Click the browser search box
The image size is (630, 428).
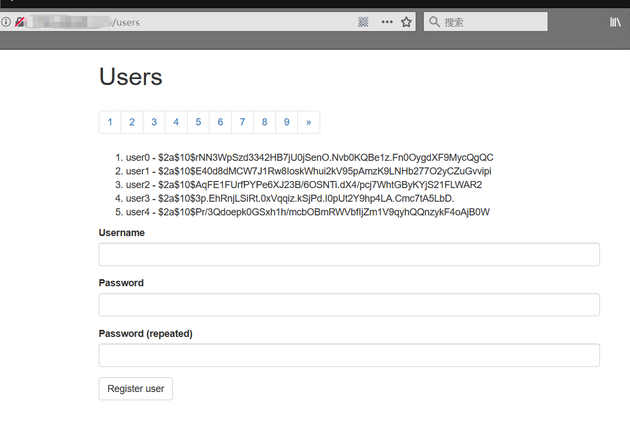tap(491, 22)
